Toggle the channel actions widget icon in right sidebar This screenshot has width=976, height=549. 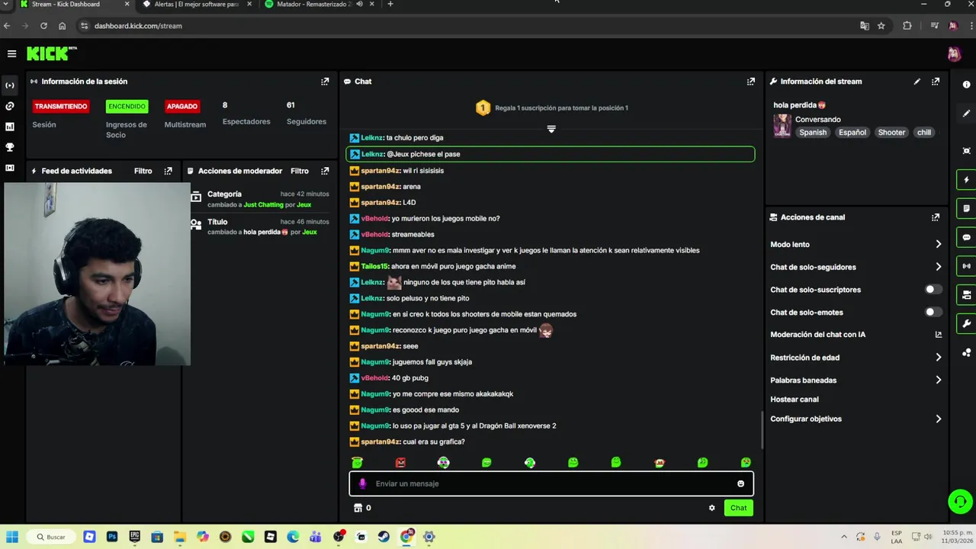(x=967, y=295)
